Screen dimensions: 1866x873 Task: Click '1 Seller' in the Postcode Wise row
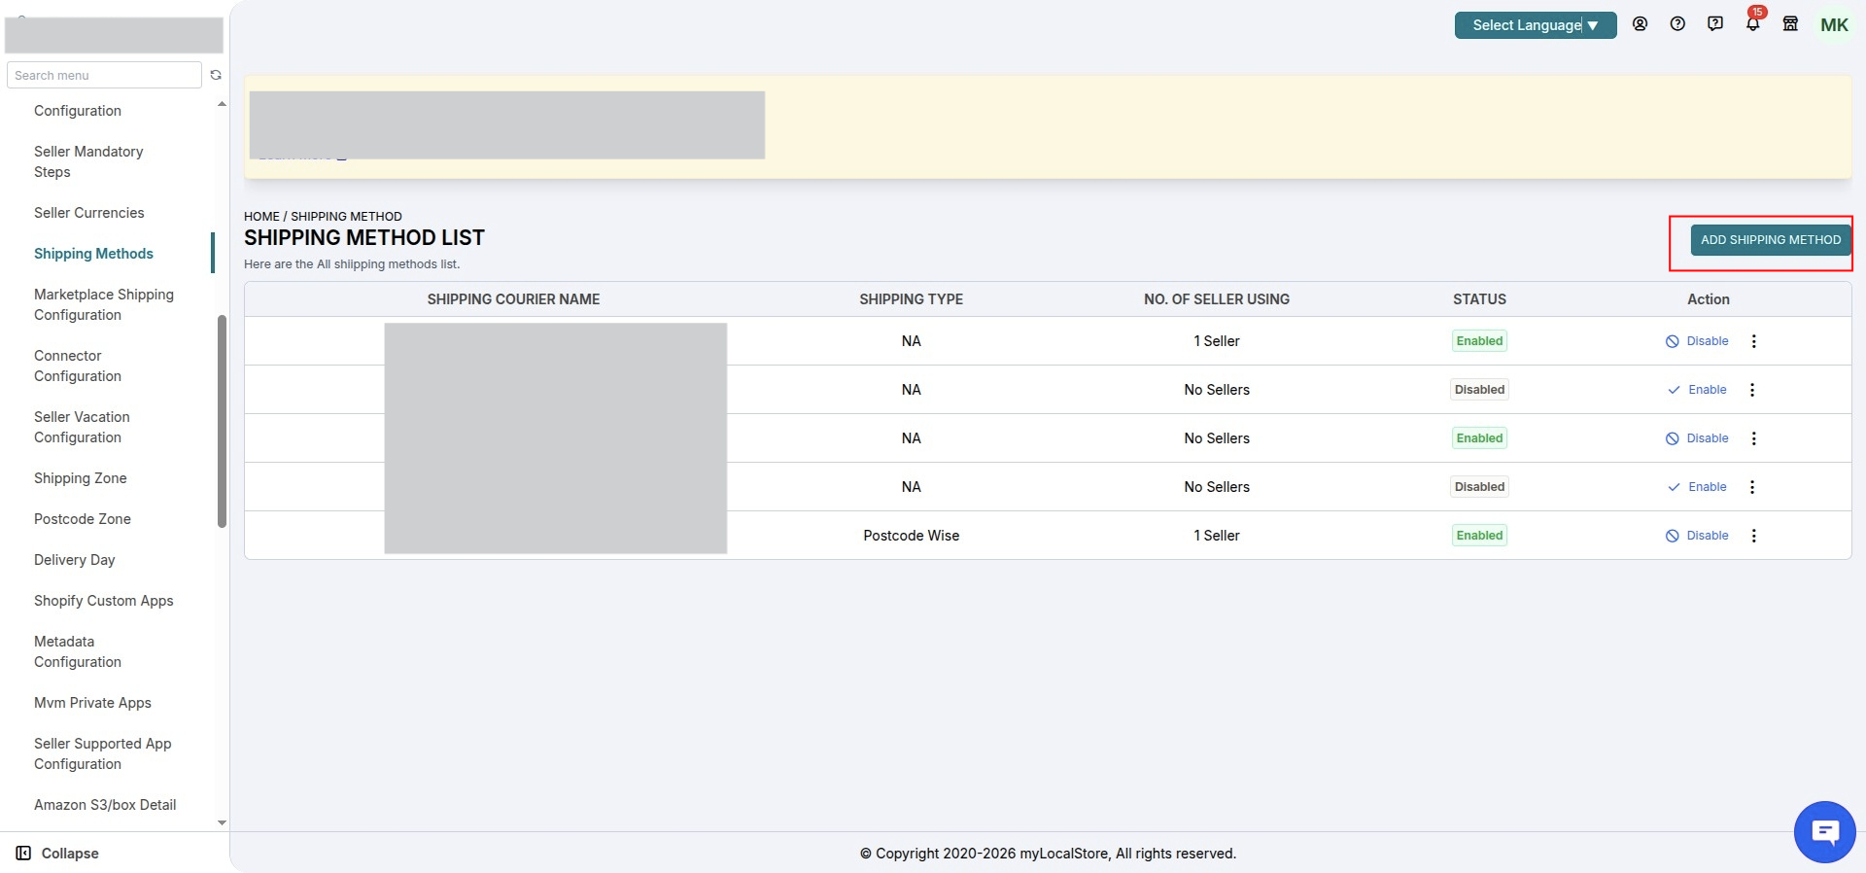(1217, 536)
